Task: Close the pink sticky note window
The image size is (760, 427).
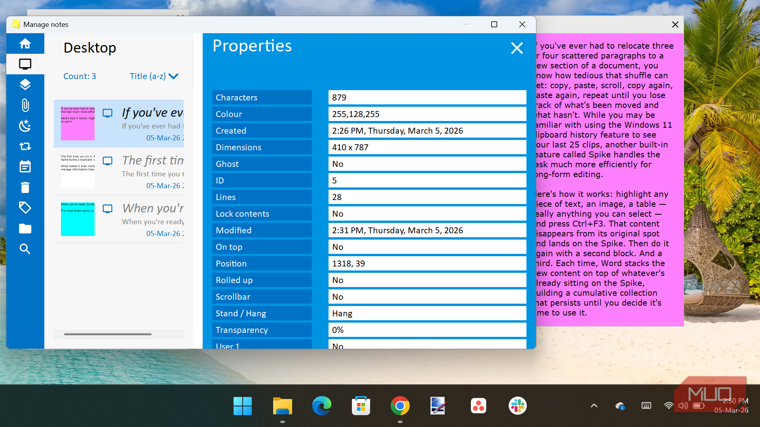Action: click(675, 25)
